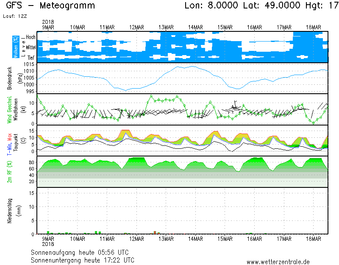Click the Hoch cloud level label
The image size is (339, 265).
point(31,37)
